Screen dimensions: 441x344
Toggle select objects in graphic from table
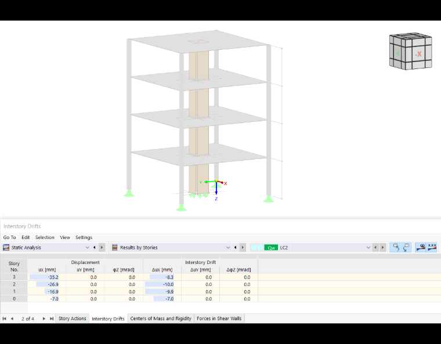click(x=396, y=248)
